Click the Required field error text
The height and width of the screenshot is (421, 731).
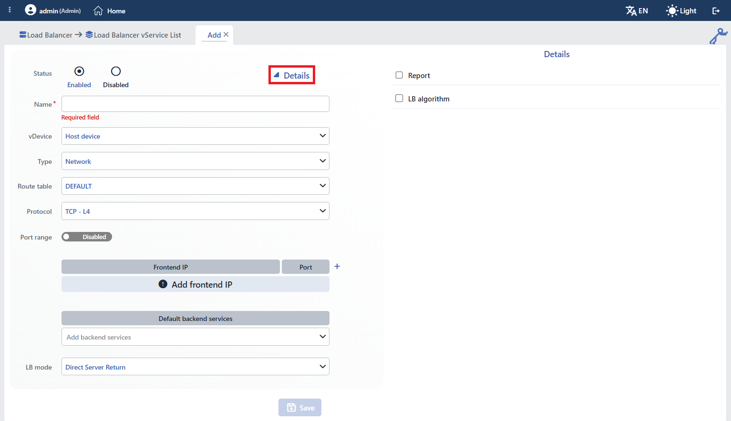[x=80, y=117]
